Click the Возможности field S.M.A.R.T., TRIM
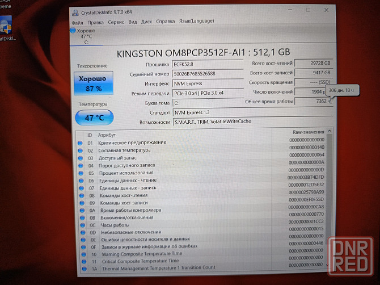Screen dimensions: 380x285 point(253,121)
